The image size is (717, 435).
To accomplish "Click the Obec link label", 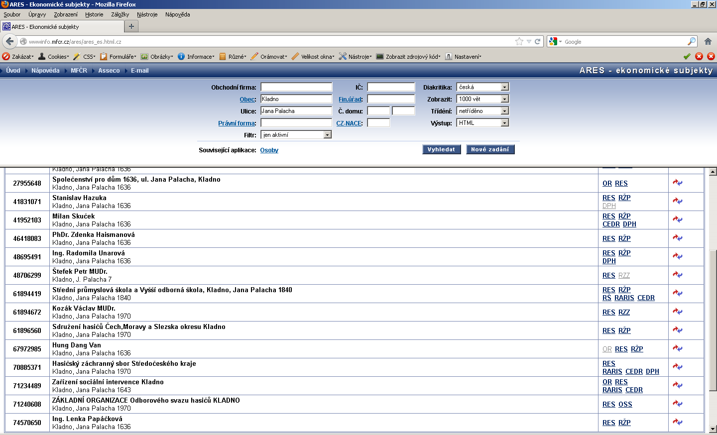I will point(247,100).
